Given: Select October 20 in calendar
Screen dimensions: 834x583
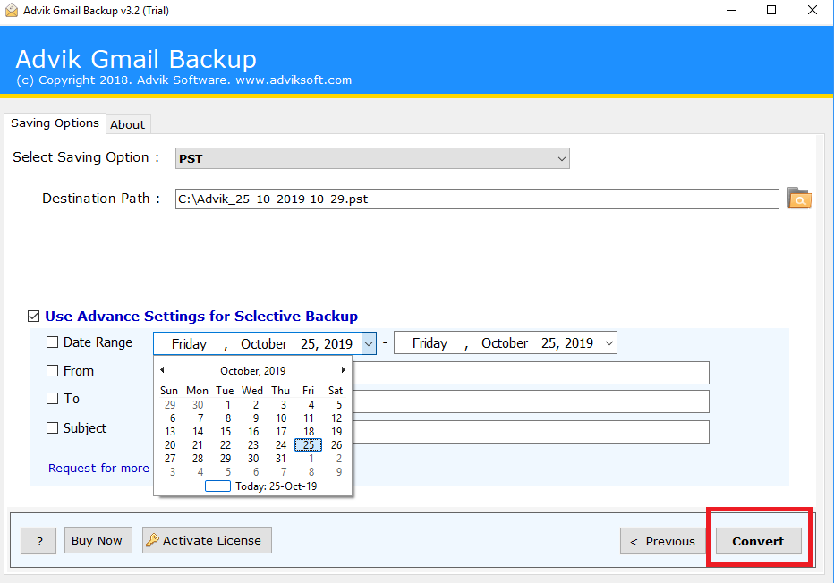Looking at the screenshot, I should click(170, 444).
